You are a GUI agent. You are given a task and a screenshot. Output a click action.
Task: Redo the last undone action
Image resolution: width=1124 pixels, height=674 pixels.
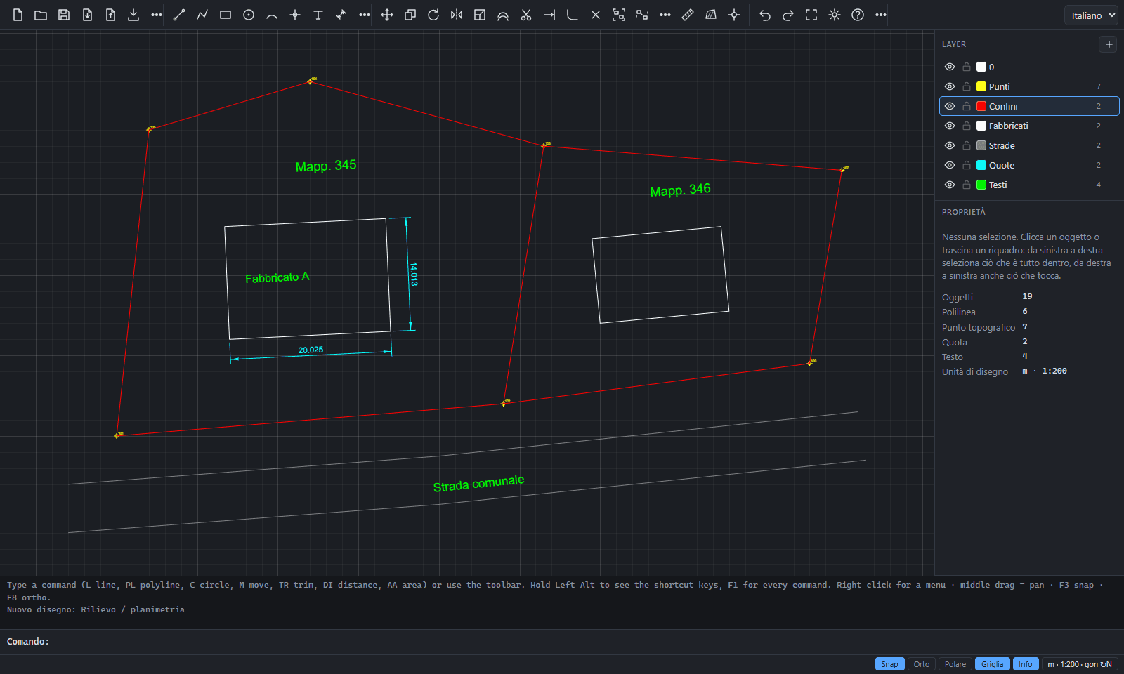coord(788,15)
